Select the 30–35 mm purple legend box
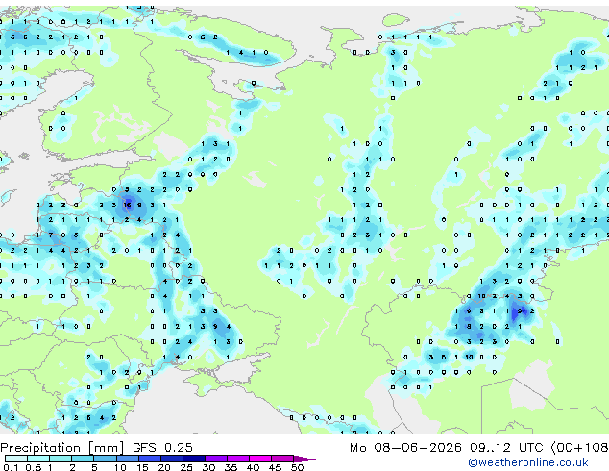Viewport: 609px width, 471px height. click(216, 459)
